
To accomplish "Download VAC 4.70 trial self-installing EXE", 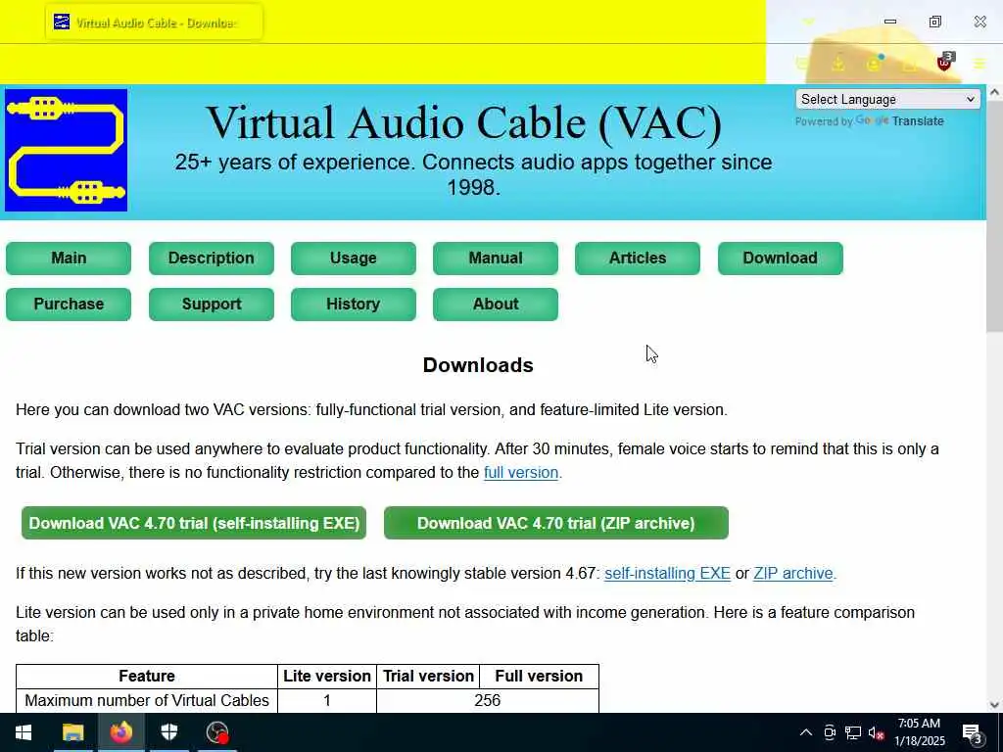I will (x=194, y=523).
